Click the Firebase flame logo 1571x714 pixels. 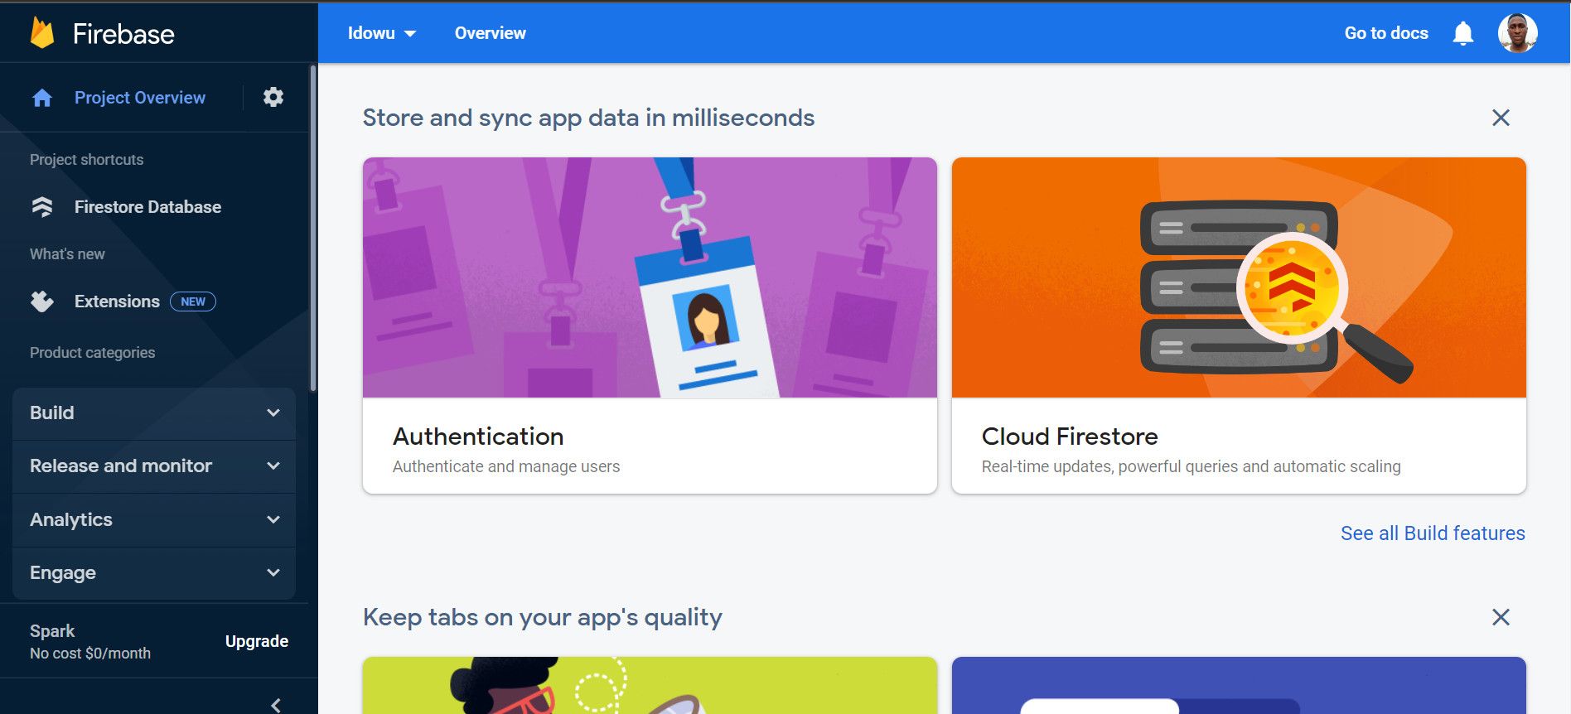pyautogui.click(x=40, y=32)
